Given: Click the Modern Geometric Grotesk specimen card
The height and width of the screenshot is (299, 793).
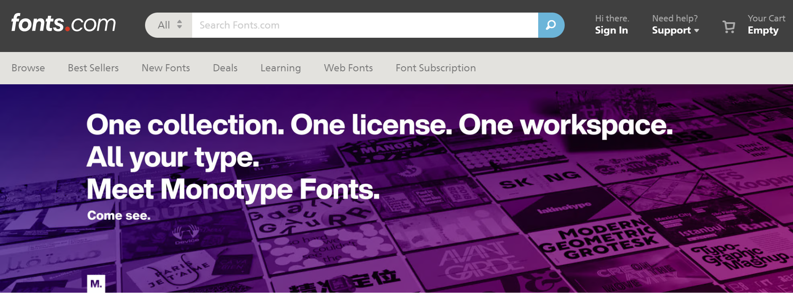Looking at the screenshot, I should click(x=599, y=240).
